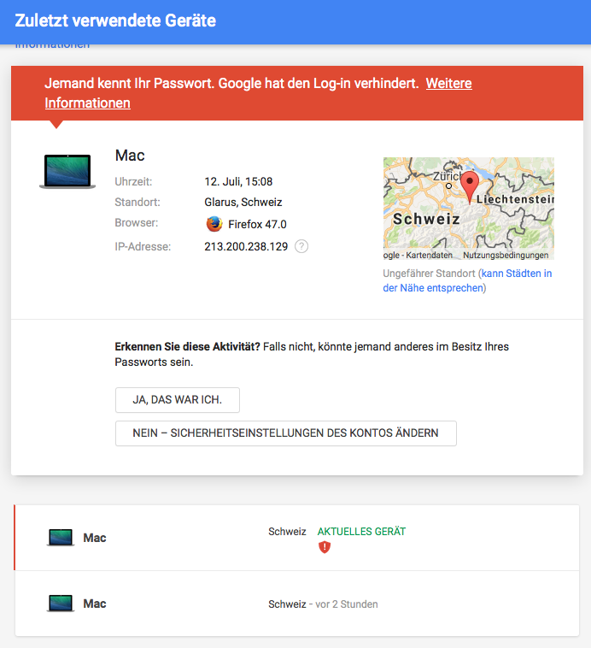The image size is (591, 648).
Task: Click the '12. Juli, 15:08' time value
Action: click(238, 181)
